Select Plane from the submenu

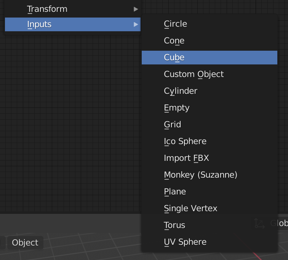point(175,192)
